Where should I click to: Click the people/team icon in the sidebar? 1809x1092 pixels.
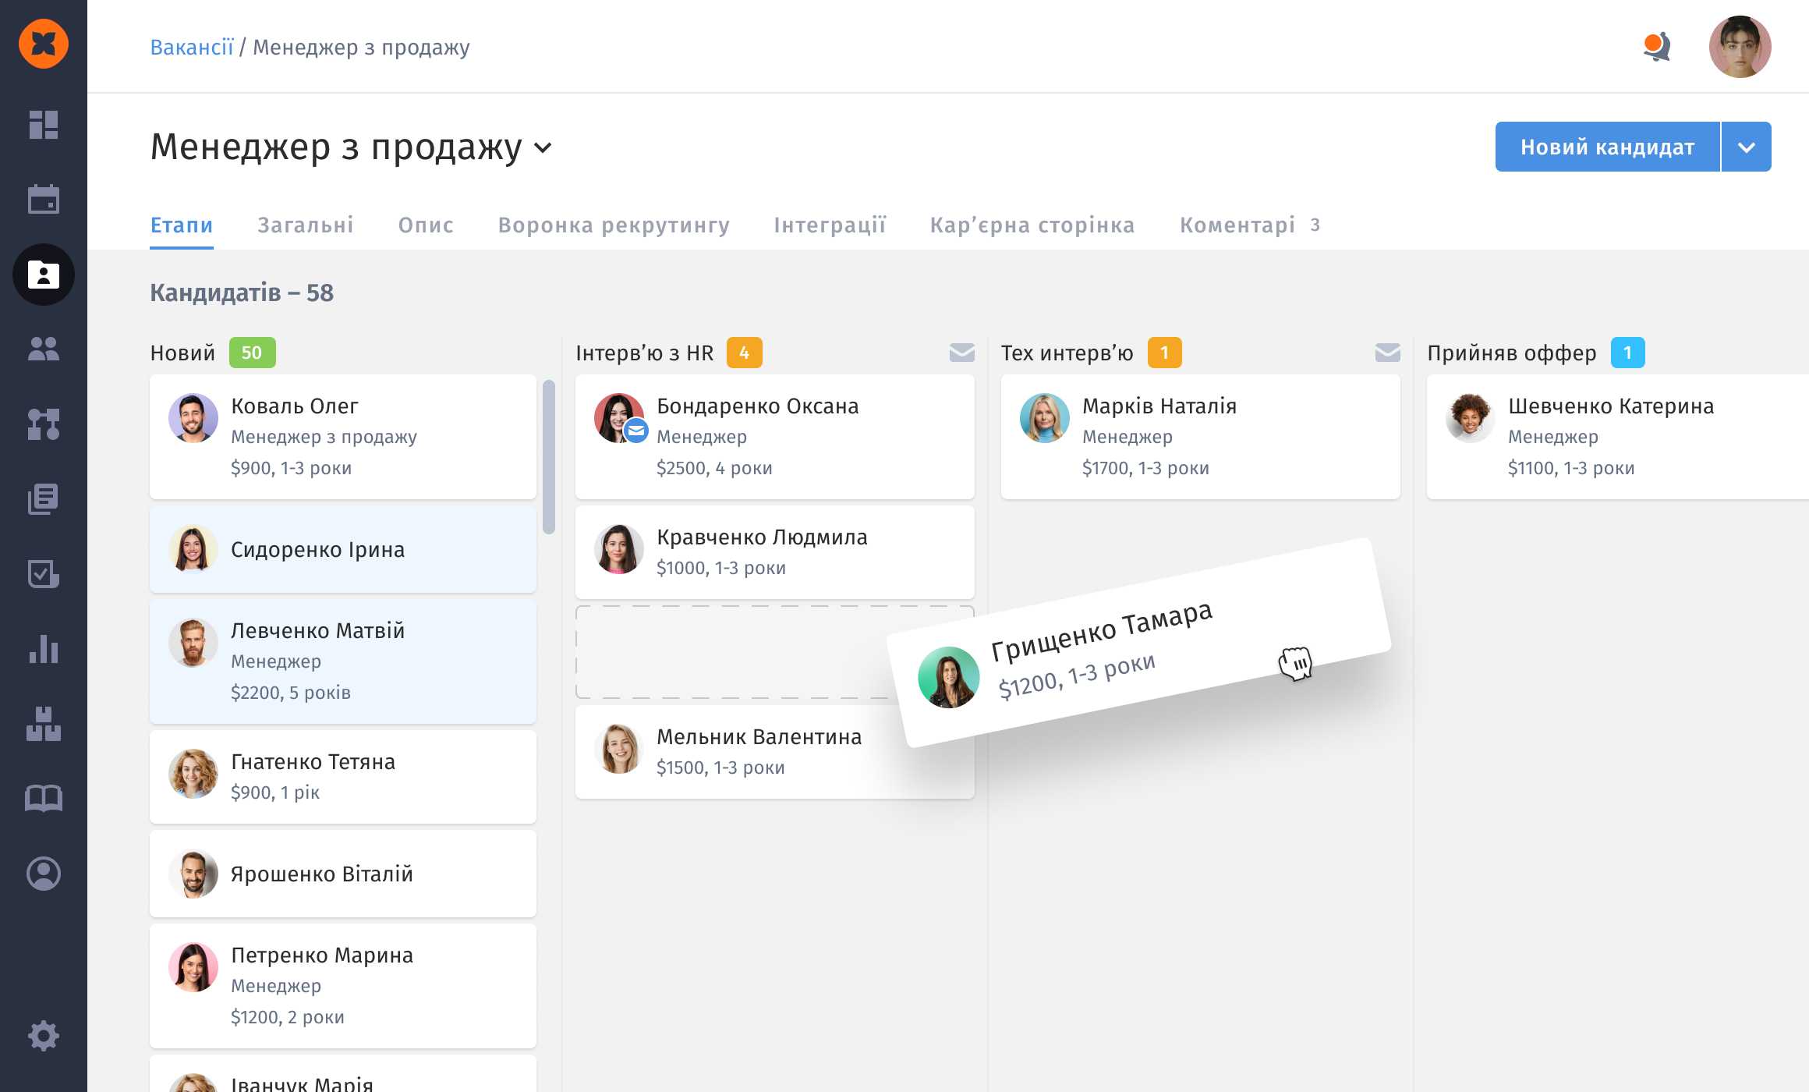point(44,349)
